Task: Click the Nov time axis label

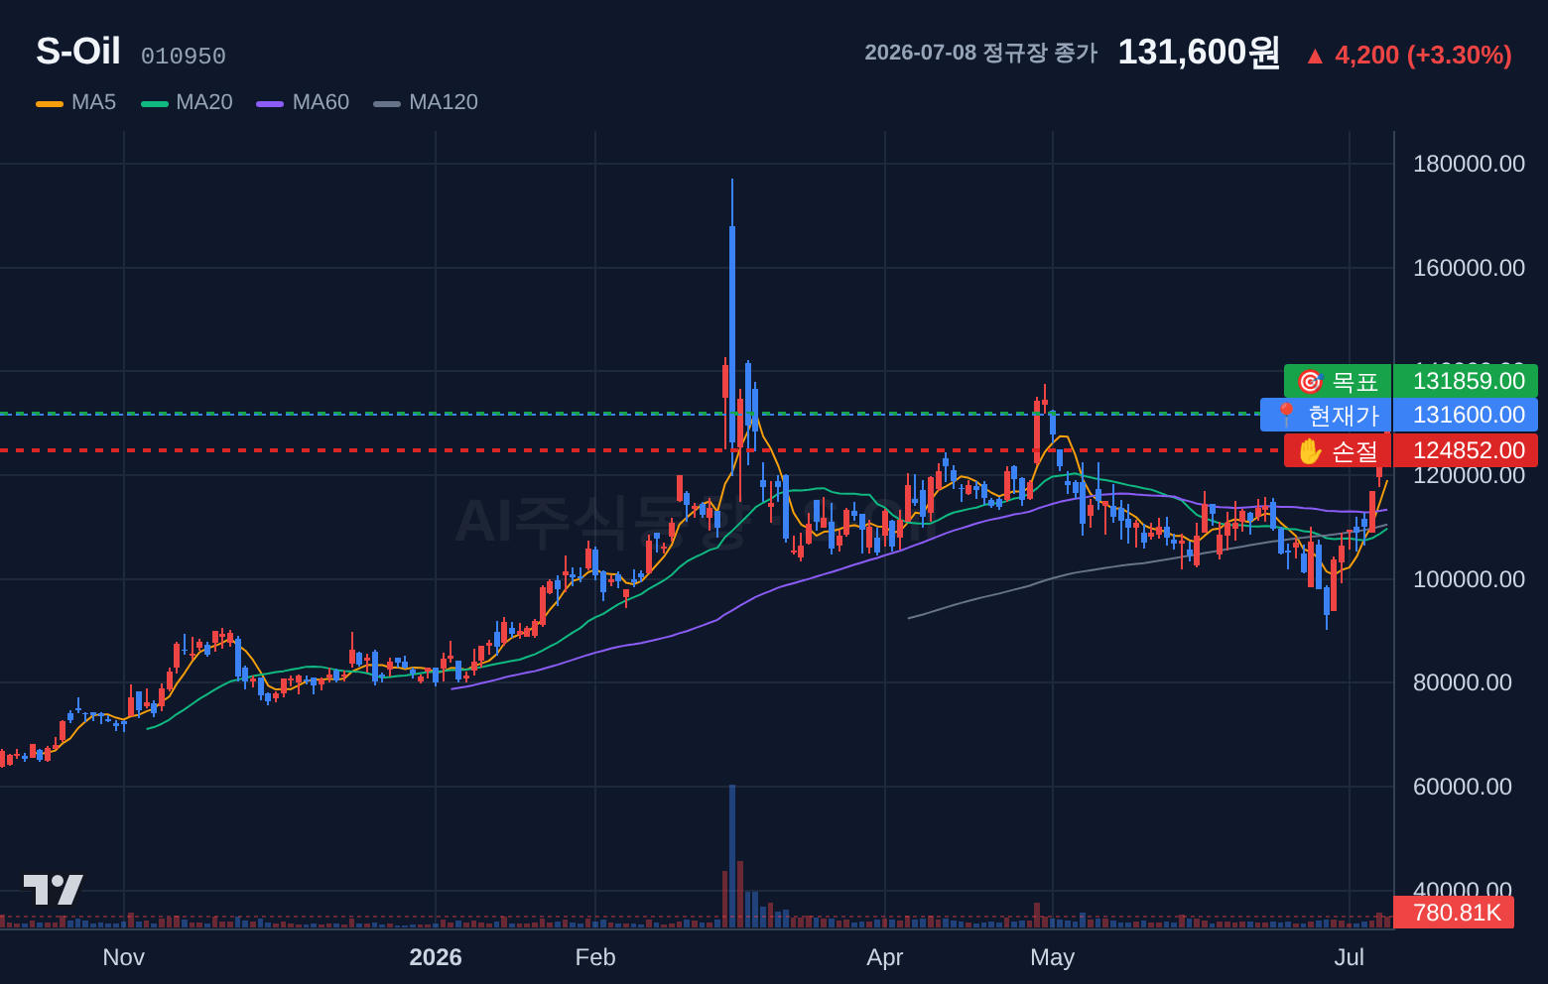Action: tap(124, 957)
